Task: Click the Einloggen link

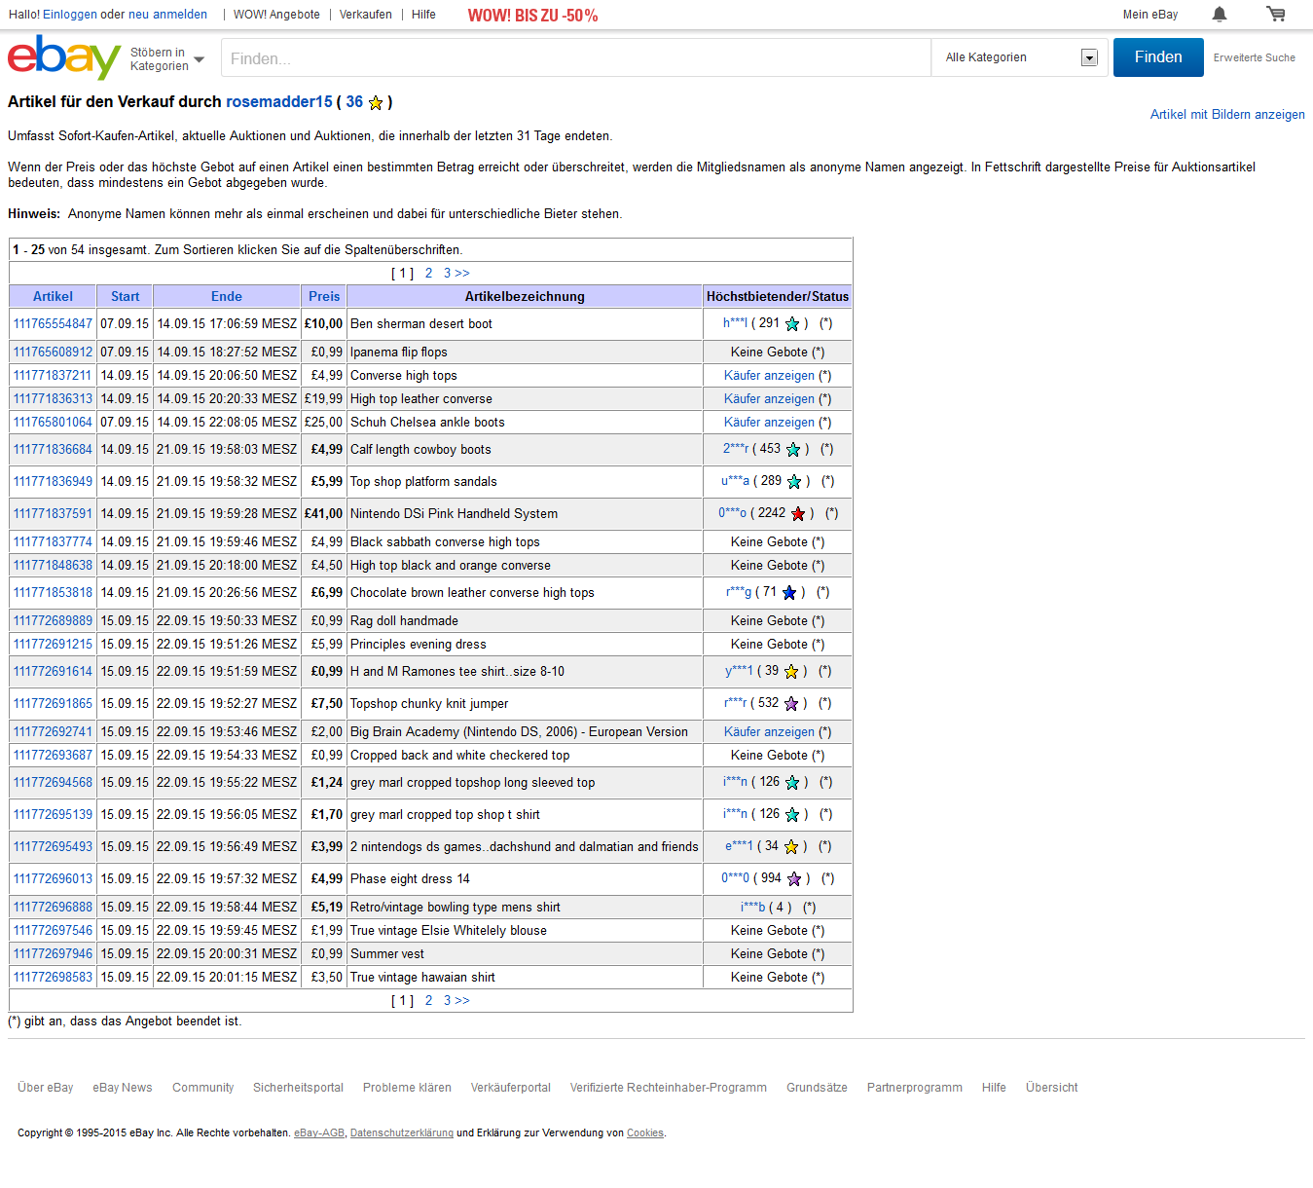Action: [x=69, y=15]
